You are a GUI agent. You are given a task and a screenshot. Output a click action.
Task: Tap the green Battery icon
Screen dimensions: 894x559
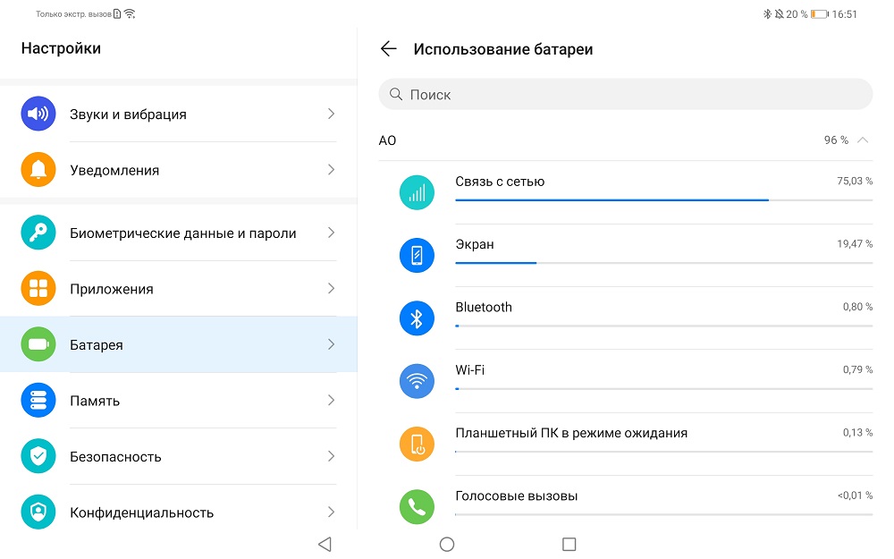point(38,344)
